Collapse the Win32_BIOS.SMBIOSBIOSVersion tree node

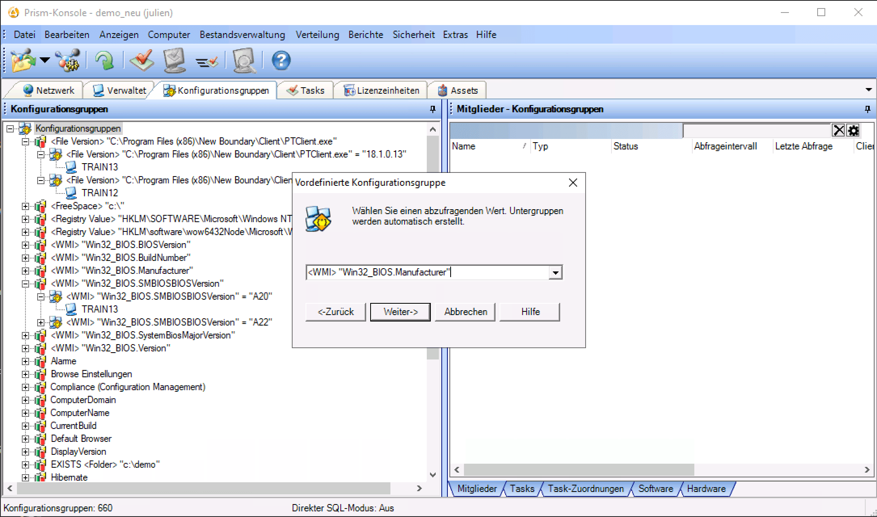pyautogui.click(x=25, y=284)
